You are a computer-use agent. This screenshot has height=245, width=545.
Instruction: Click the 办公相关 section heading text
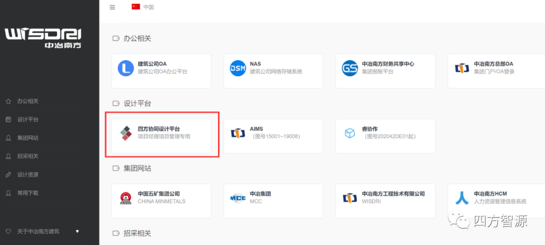click(x=137, y=38)
